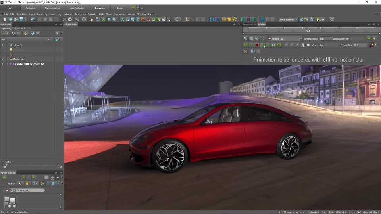The height and width of the screenshot is (214, 381).
Task: Open the Light & shadow tab
Action: [x=76, y=8]
